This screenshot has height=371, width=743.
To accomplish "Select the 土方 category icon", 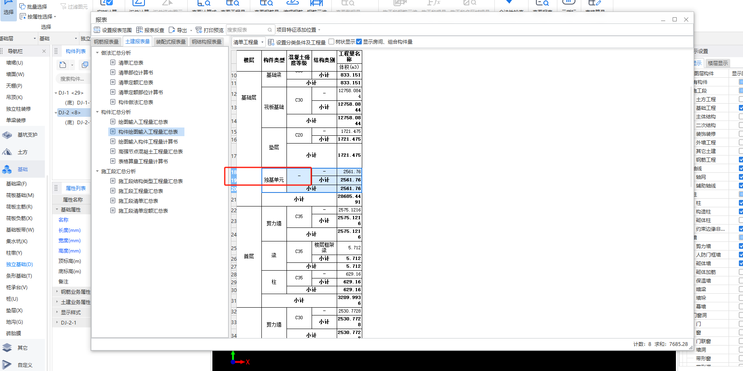I will tap(7, 152).
